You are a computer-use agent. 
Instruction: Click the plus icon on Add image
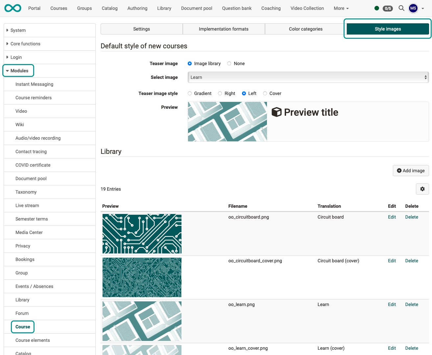tap(399, 171)
